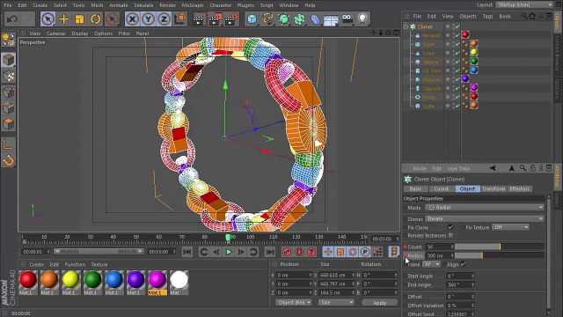
Task: Open the Object Manager Tags menu
Action: (x=487, y=16)
